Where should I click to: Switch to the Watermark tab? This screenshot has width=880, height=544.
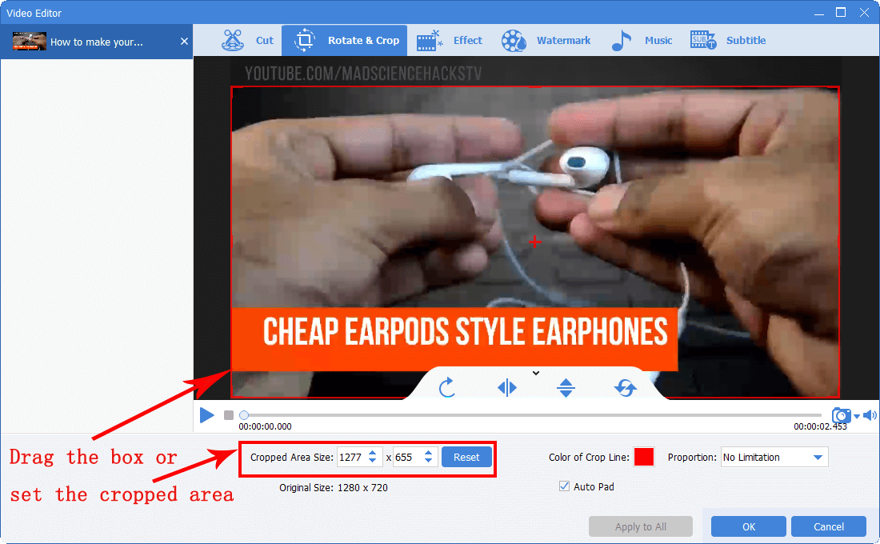(x=546, y=40)
